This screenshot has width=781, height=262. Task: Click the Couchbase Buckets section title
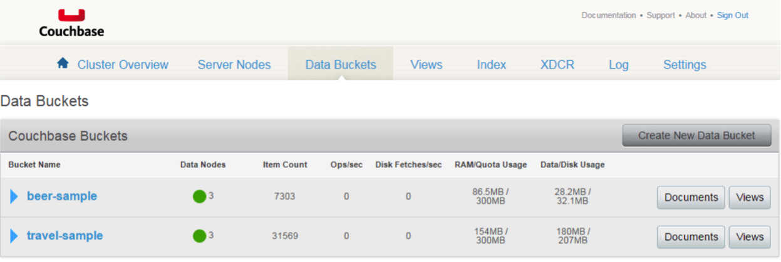click(68, 136)
